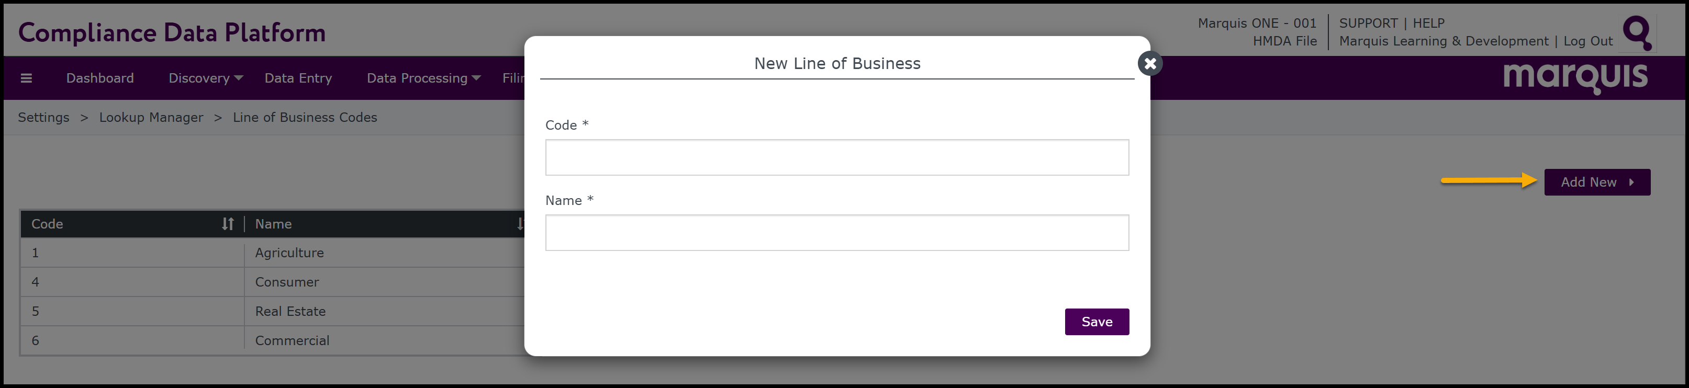Navigate to Lookup Manager breadcrumb
Screen dimensions: 1689x388
[151, 117]
